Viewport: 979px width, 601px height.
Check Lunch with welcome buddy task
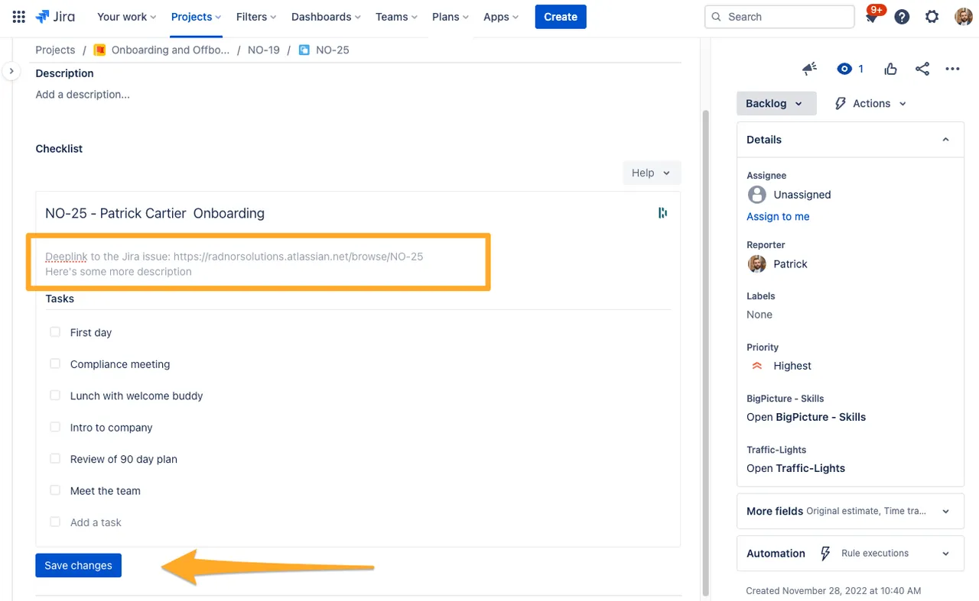tap(55, 396)
